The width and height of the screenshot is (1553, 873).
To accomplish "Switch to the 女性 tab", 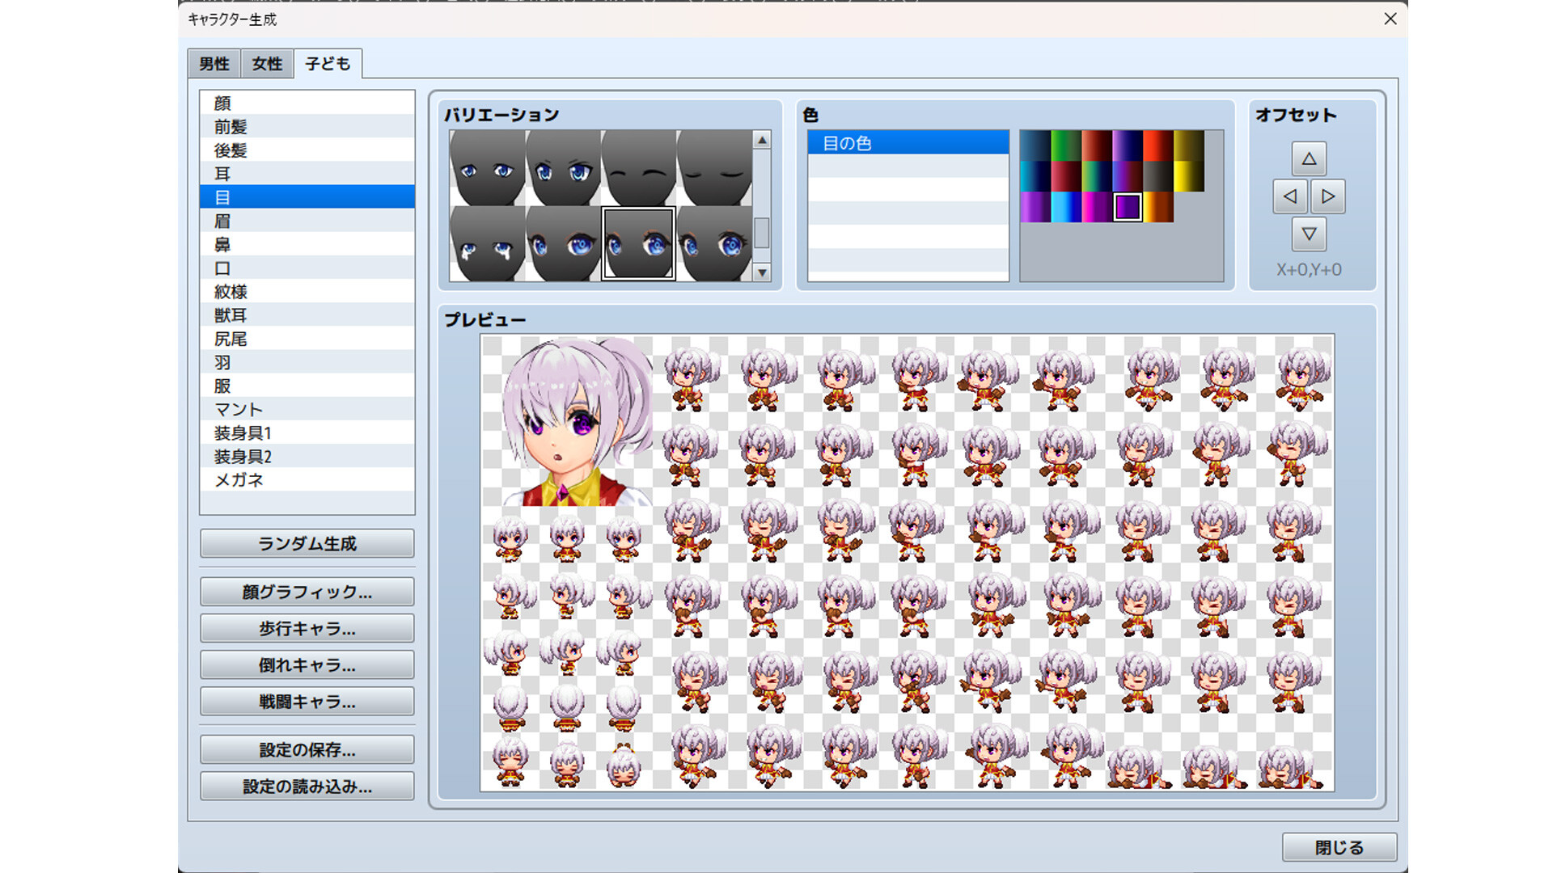I will 265,63.
